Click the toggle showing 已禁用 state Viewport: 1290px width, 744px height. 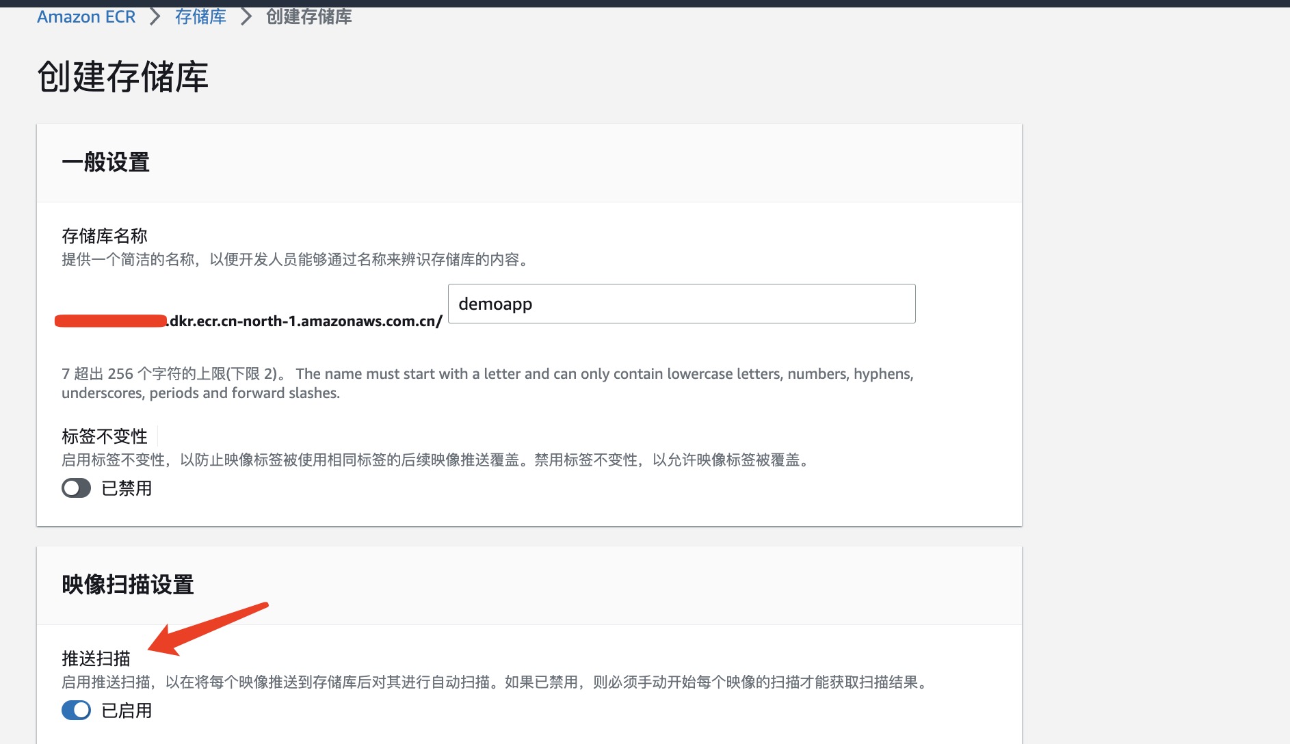[x=75, y=488]
